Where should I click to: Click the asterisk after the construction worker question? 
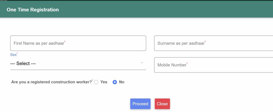coord(93,80)
